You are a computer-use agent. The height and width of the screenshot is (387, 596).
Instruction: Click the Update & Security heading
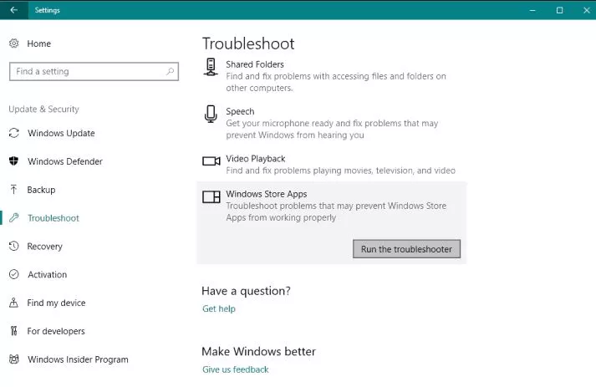(43, 109)
